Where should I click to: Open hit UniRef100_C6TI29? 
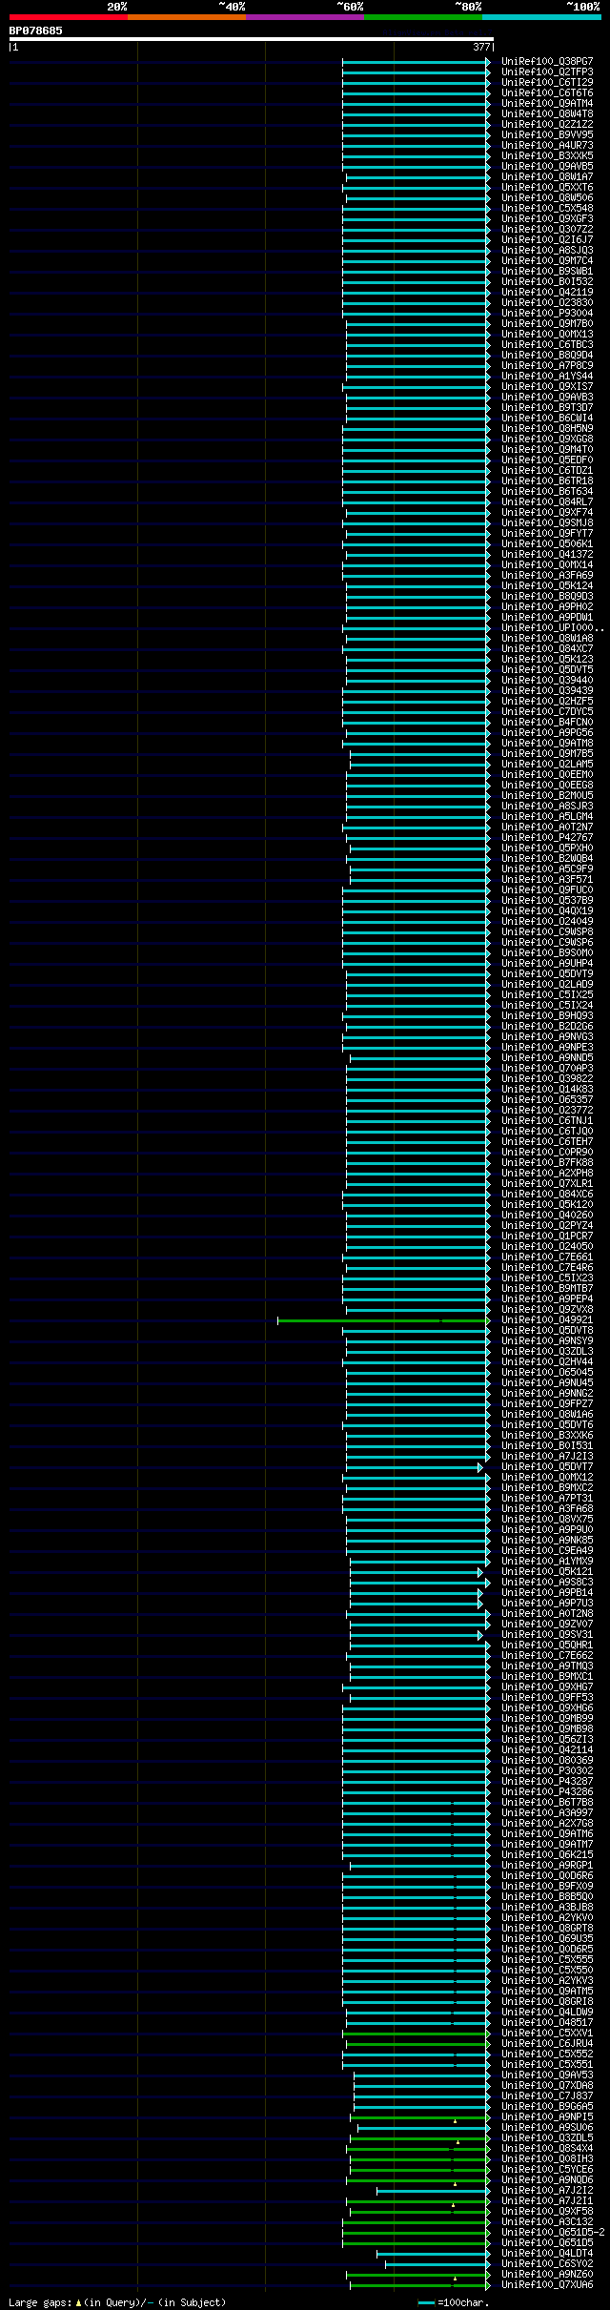(547, 83)
